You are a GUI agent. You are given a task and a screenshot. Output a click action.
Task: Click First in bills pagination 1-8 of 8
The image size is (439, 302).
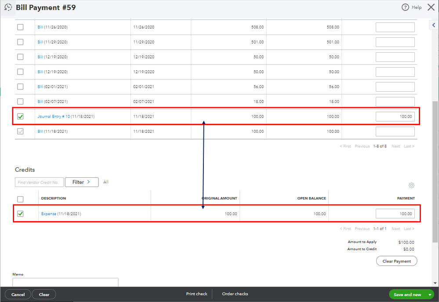click(345, 146)
